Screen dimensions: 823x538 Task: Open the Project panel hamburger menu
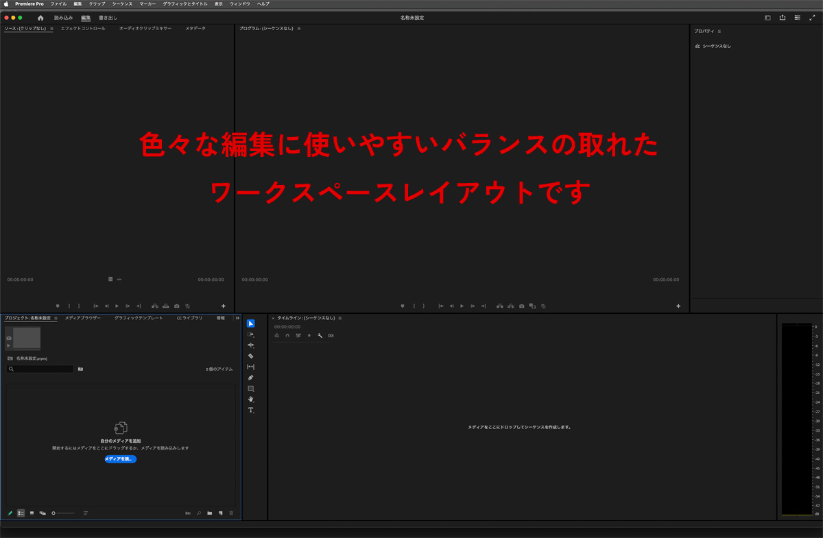[56, 318]
